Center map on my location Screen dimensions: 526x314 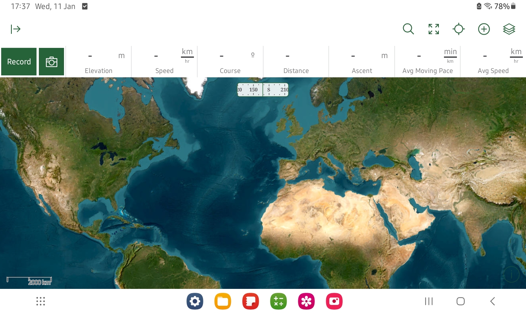point(458,29)
